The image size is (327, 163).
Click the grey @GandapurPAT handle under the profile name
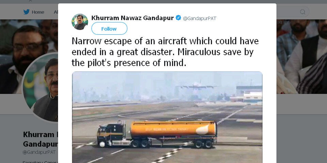point(39,152)
